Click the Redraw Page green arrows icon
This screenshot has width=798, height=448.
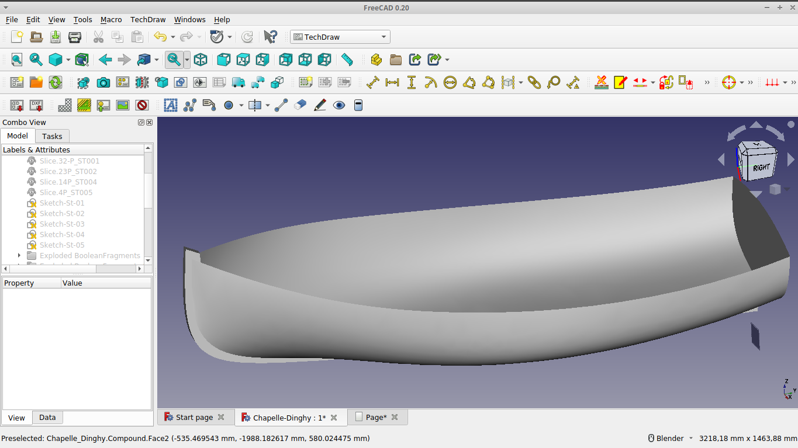coord(56,82)
